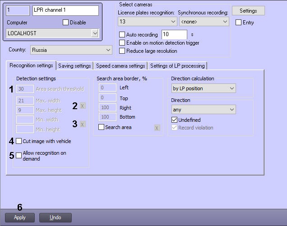Image resolution: width=287 pixels, height=226 pixels.
Task: Click the X button next to Search area
Action: (x=157, y=128)
